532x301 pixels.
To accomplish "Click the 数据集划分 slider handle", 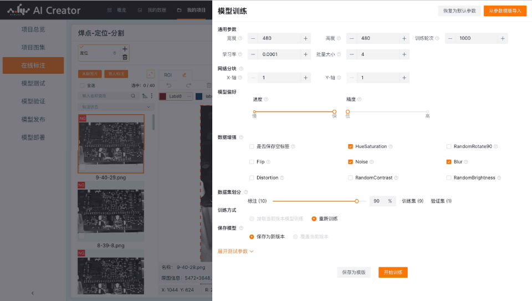I will tap(357, 201).
